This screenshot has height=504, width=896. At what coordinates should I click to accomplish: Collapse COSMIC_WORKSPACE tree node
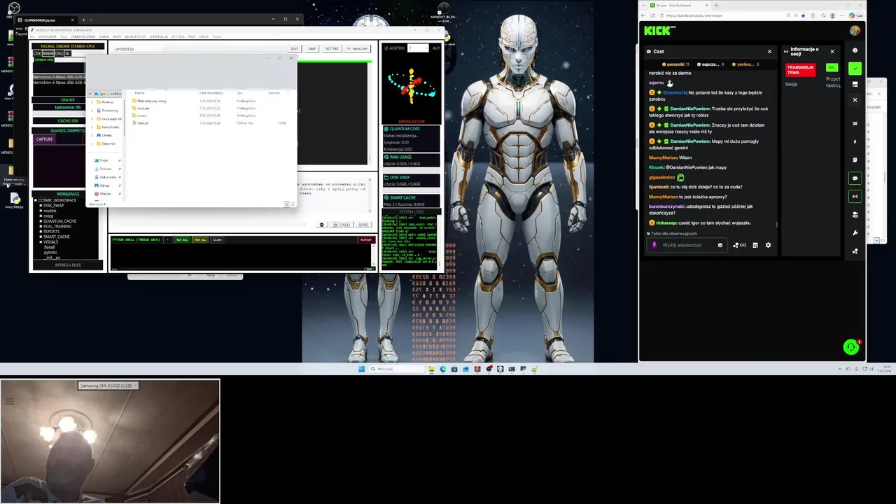pos(36,200)
